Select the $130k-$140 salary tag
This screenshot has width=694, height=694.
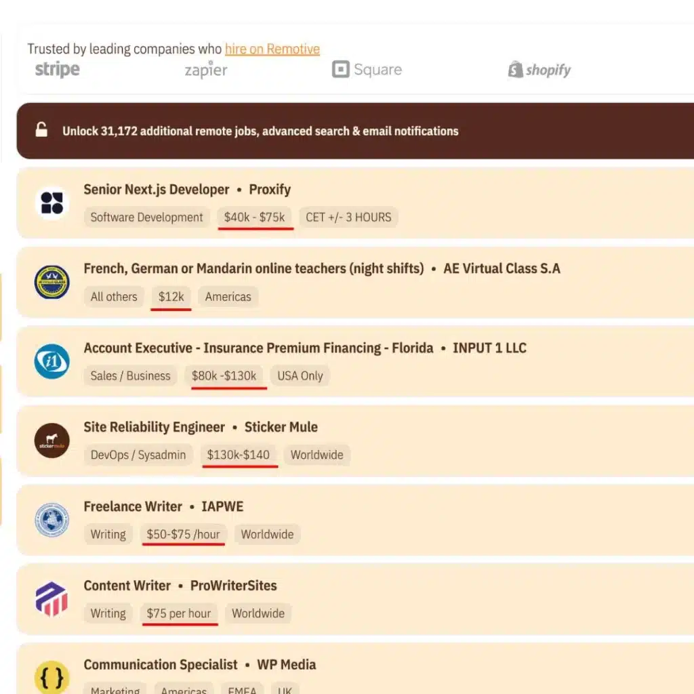pos(238,455)
